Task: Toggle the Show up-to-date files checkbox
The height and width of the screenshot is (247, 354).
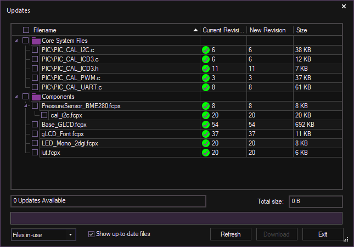Action: coord(92,234)
